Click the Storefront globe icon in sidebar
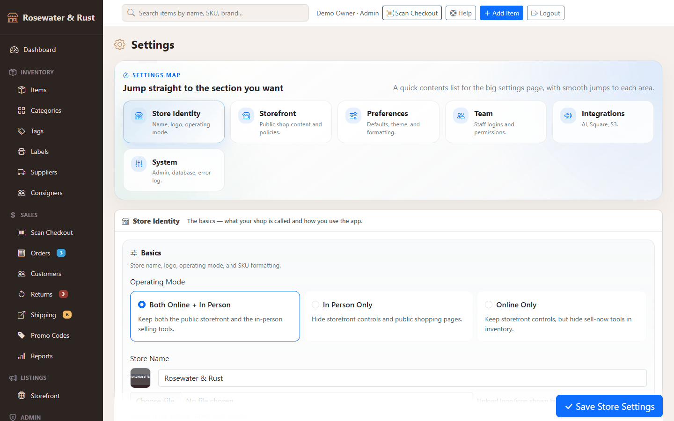Image resolution: width=674 pixels, height=421 pixels. [22, 396]
